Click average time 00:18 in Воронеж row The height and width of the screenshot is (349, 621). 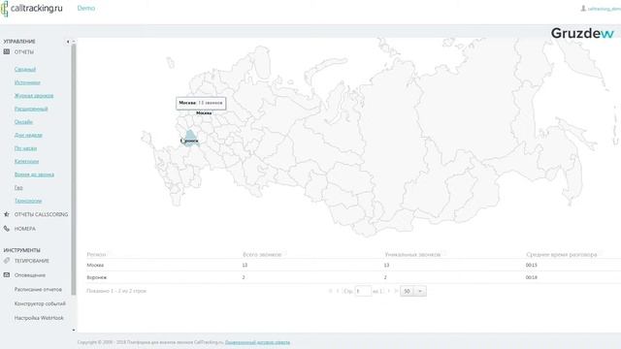531,277
